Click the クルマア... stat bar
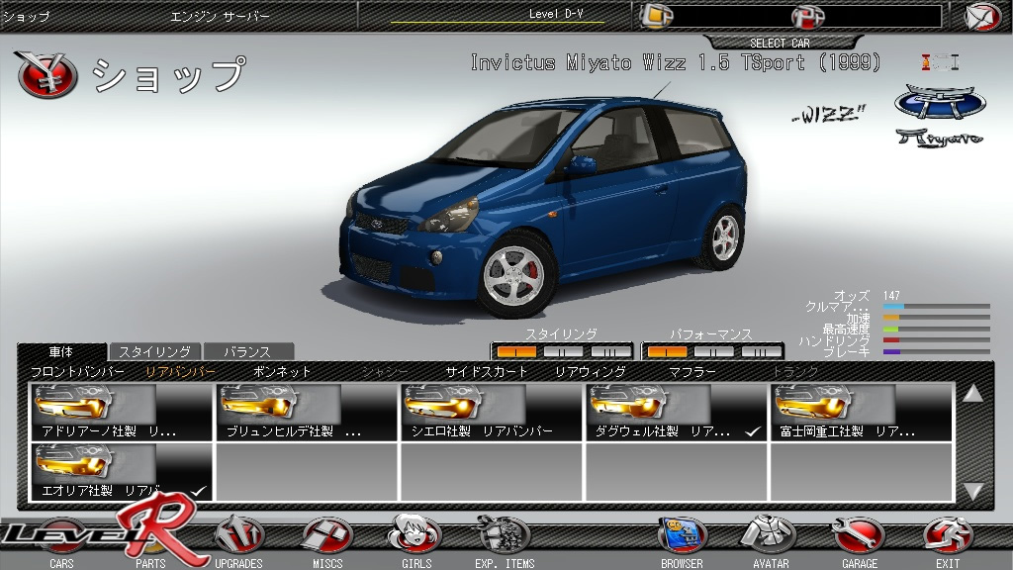The image size is (1013, 570). [937, 307]
